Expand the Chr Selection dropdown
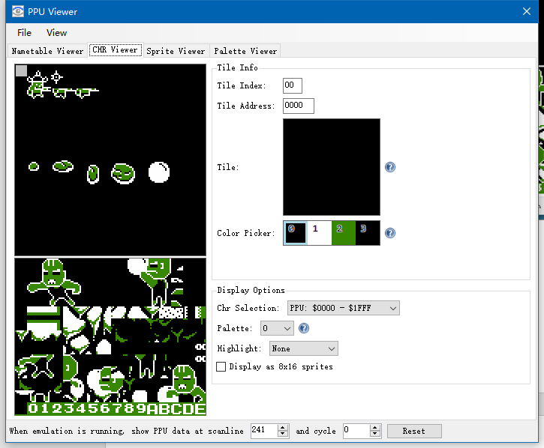This screenshot has width=544, height=448. click(x=344, y=308)
